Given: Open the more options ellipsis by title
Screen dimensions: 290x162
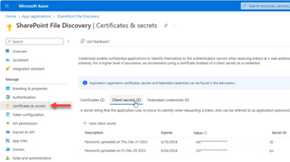Looking at the screenshot, I should pyautogui.click(x=175, y=26).
